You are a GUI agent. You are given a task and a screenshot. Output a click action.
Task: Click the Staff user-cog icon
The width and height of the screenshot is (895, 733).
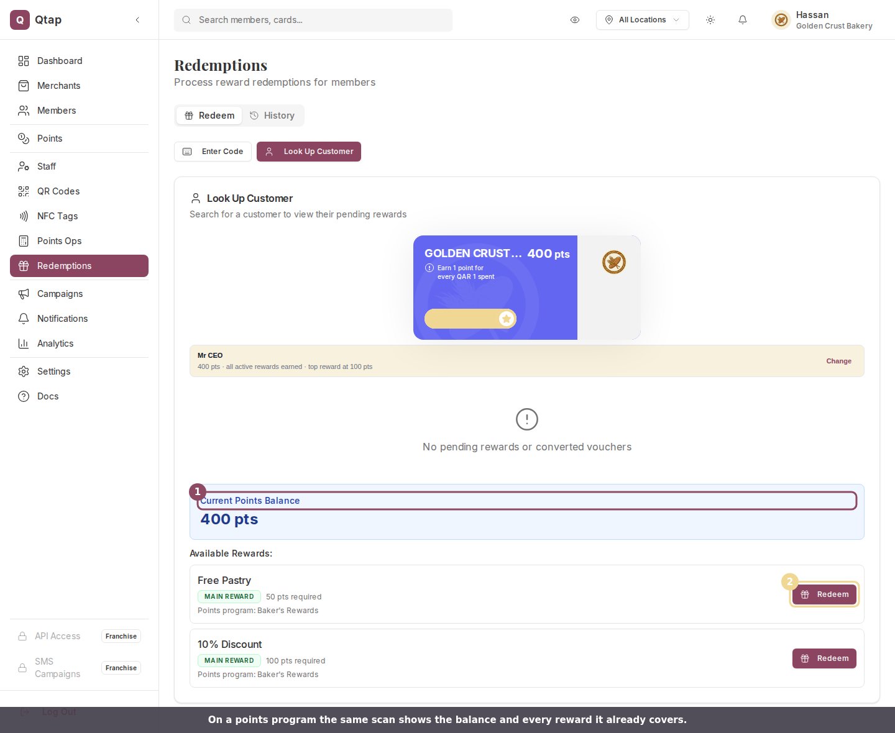click(x=24, y=166)
